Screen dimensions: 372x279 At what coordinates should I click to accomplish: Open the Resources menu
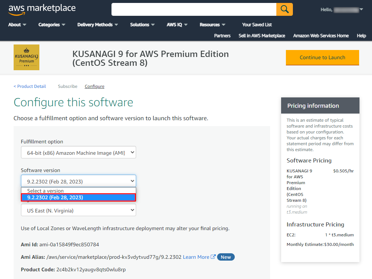coord(212,25)
